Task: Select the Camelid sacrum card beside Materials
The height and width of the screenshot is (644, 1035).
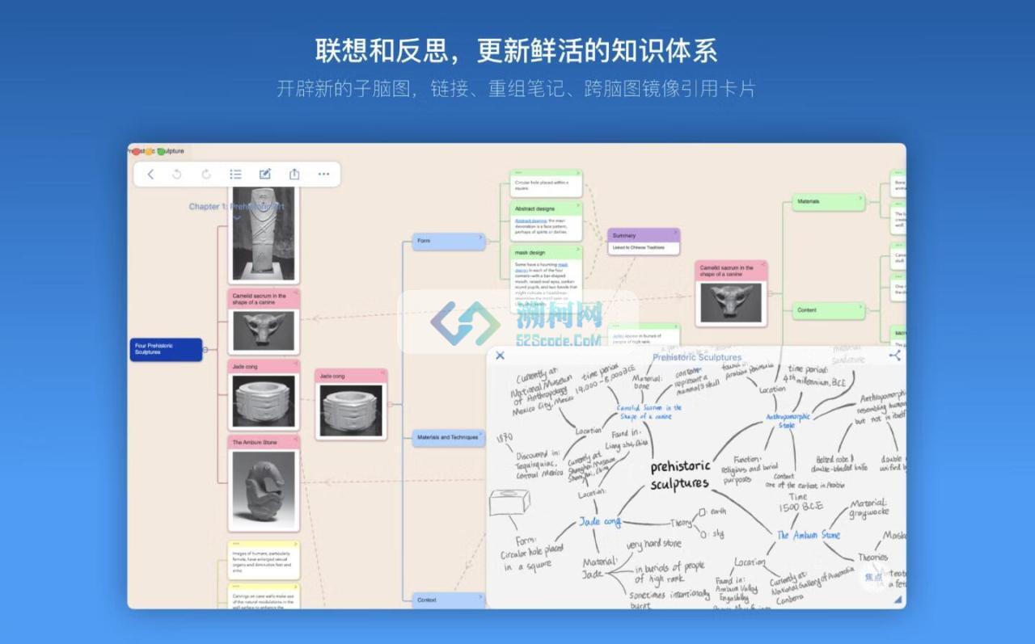Action: click(x=731, y=294)
